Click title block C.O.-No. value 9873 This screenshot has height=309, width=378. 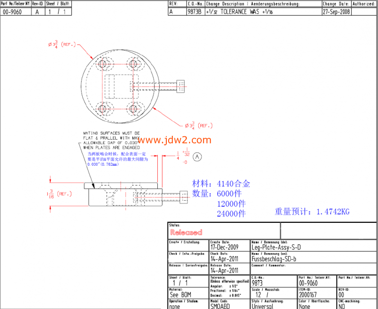coord(257,283)
